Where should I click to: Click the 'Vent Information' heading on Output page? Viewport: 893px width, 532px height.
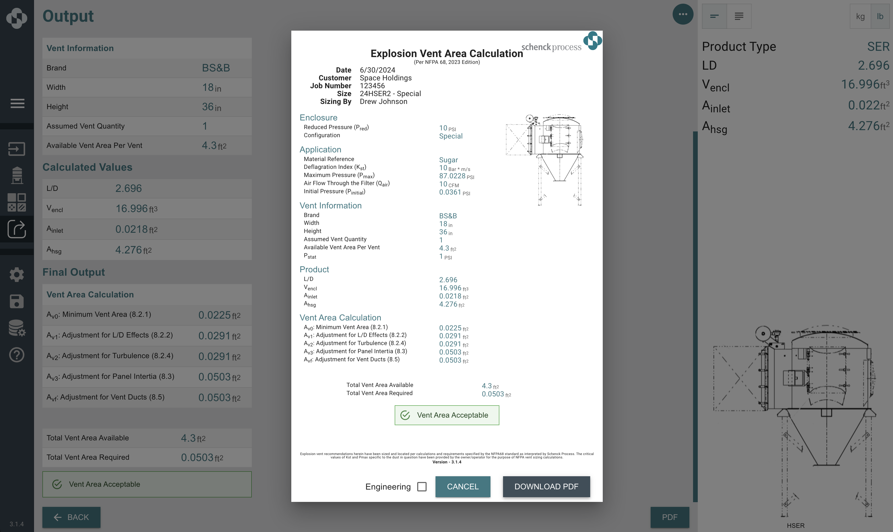(x=80, y=48)
